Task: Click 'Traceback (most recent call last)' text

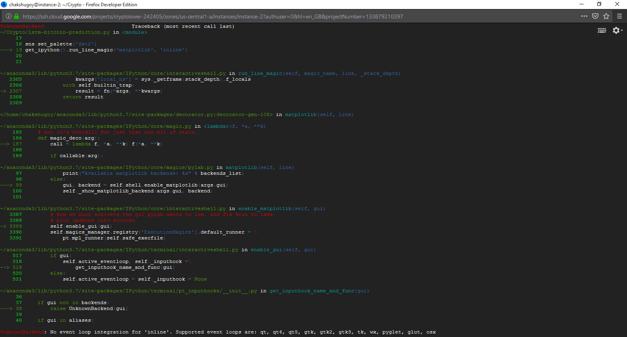Action: (x=183, y=26)
